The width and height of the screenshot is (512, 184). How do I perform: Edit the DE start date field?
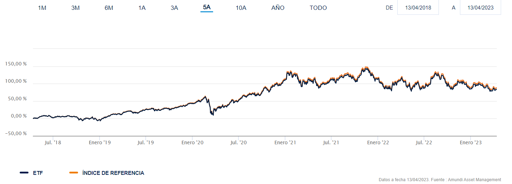point(418,8)
